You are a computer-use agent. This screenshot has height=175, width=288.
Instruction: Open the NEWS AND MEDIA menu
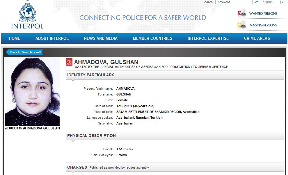pyautogui.click(x=101, y=38)
